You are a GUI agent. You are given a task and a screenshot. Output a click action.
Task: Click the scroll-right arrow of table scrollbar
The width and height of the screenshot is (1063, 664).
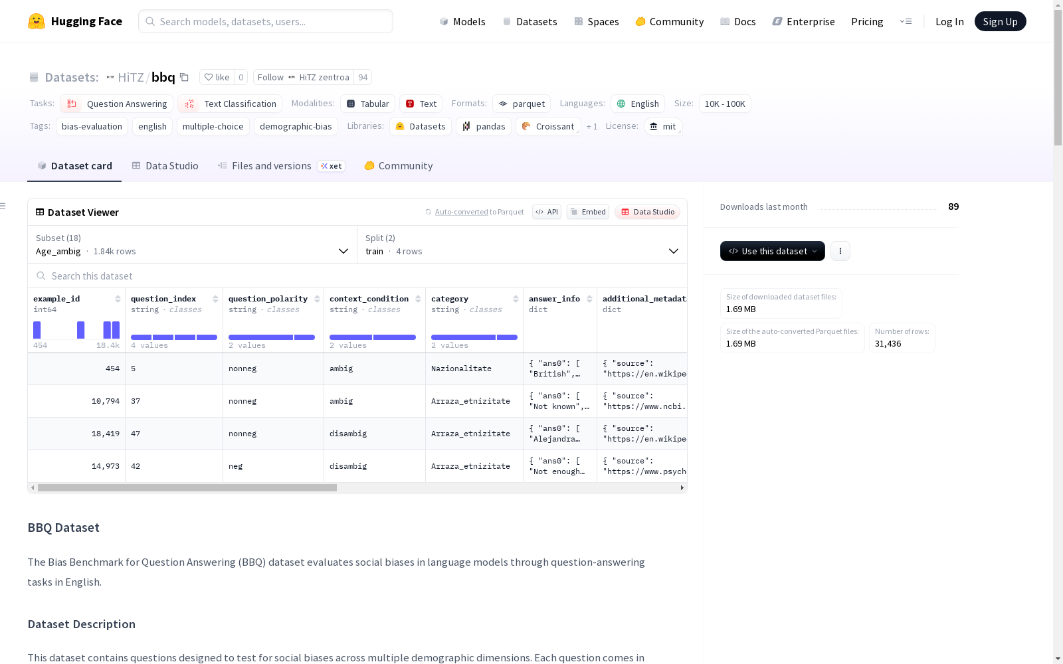tap(682, 488)
